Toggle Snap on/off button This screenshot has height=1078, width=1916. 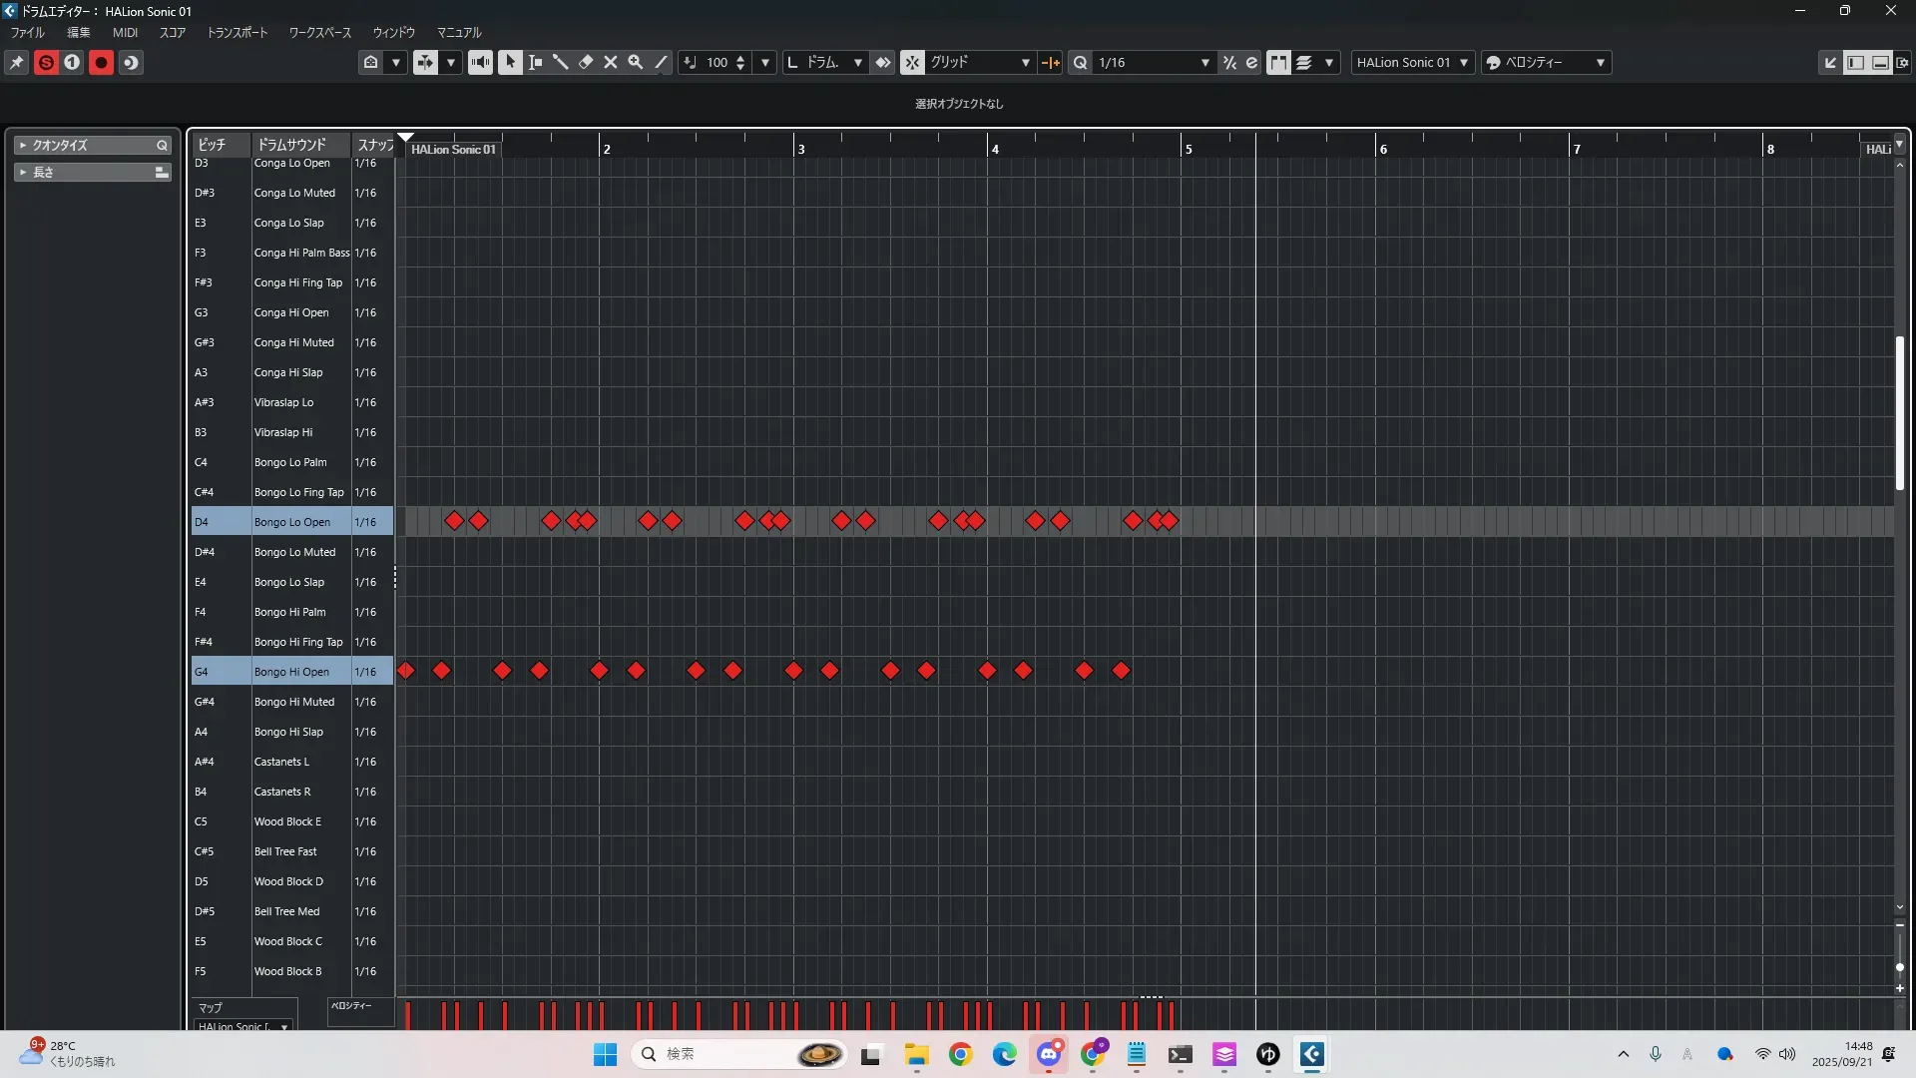[912, 62]
